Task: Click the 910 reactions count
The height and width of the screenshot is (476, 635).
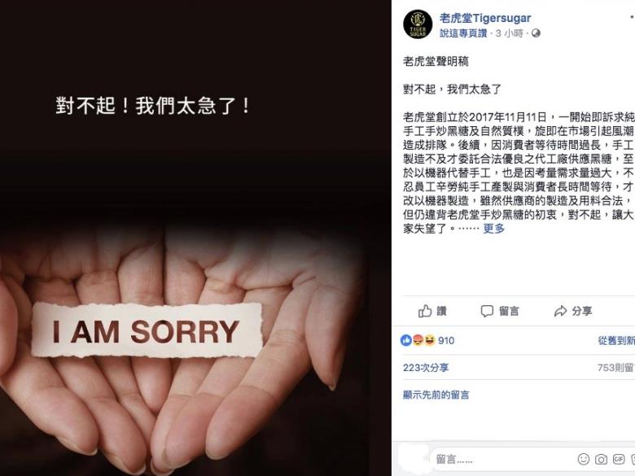Action: [446, 341]
